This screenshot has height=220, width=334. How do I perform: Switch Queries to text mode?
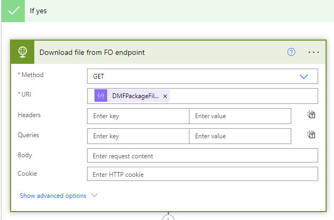click(x=311, y=135)
